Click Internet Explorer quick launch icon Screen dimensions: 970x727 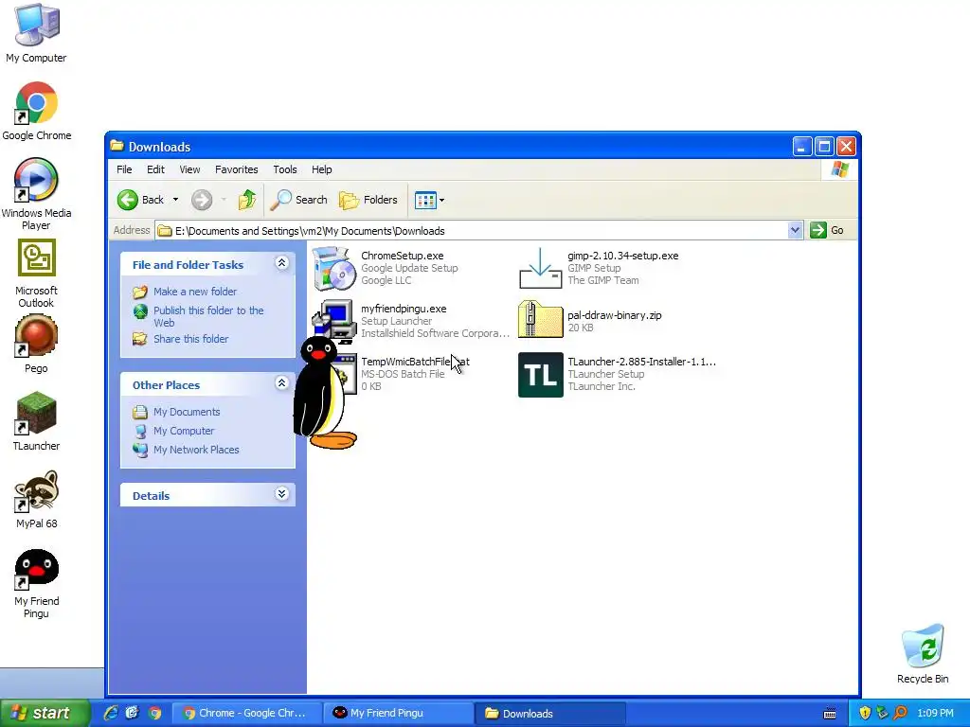111,713
